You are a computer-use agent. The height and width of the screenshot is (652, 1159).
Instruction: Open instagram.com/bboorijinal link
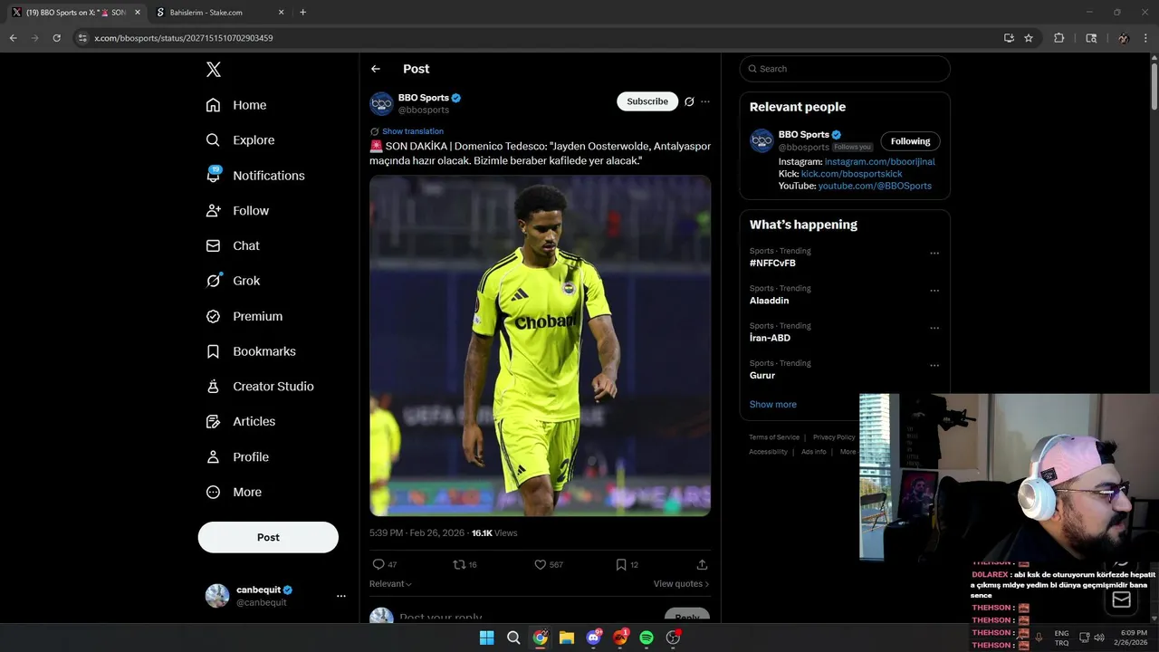click(879, 161)
